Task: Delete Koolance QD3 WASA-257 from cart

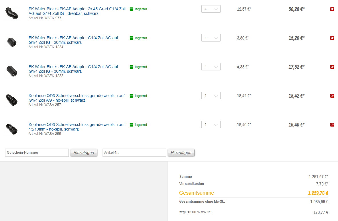Action: click(x=332, y=96)
